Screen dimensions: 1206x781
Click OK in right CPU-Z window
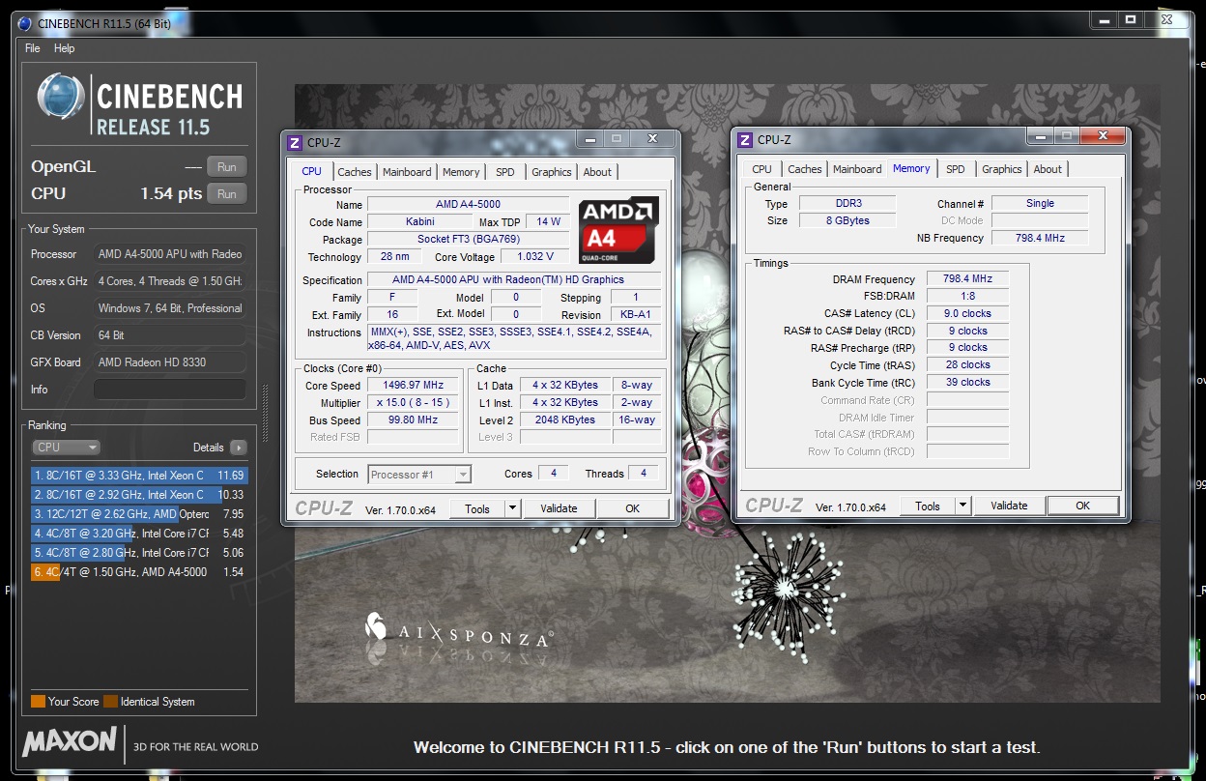click(1083, 506)
